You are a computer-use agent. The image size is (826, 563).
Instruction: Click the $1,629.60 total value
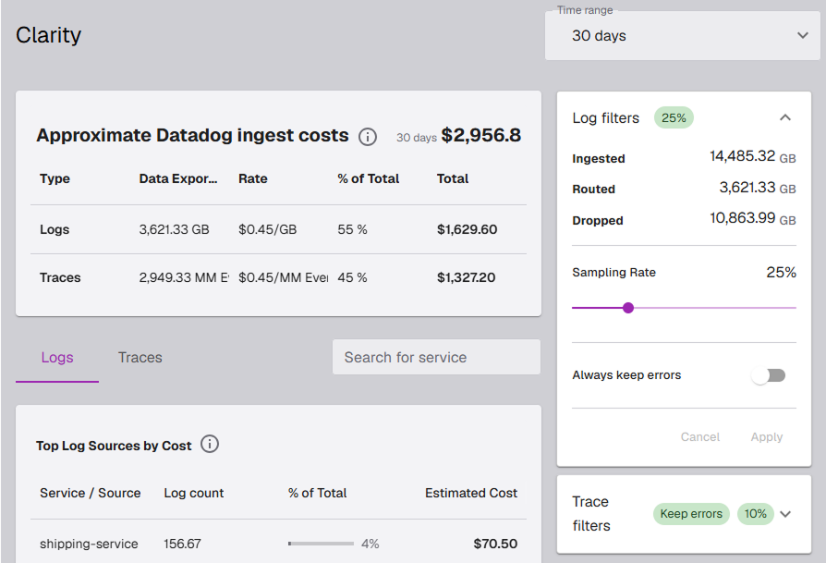click(467, 230)
